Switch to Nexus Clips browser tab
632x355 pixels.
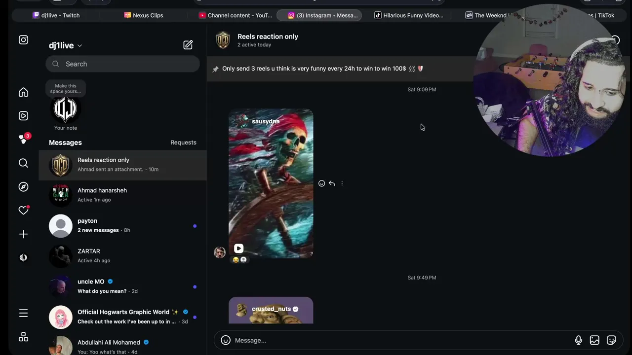tap(144, 15)
